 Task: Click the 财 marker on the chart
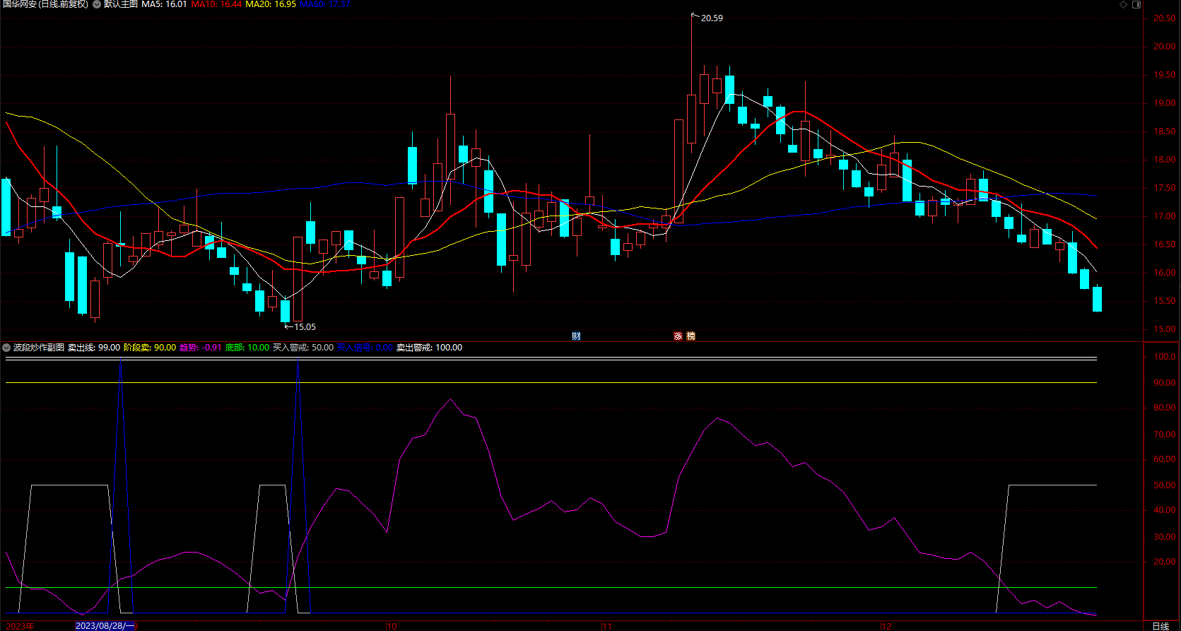tap(576, 336)
